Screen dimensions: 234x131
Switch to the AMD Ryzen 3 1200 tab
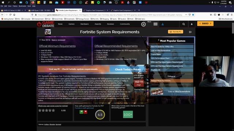pyautogui.click(x=41, y=11)
